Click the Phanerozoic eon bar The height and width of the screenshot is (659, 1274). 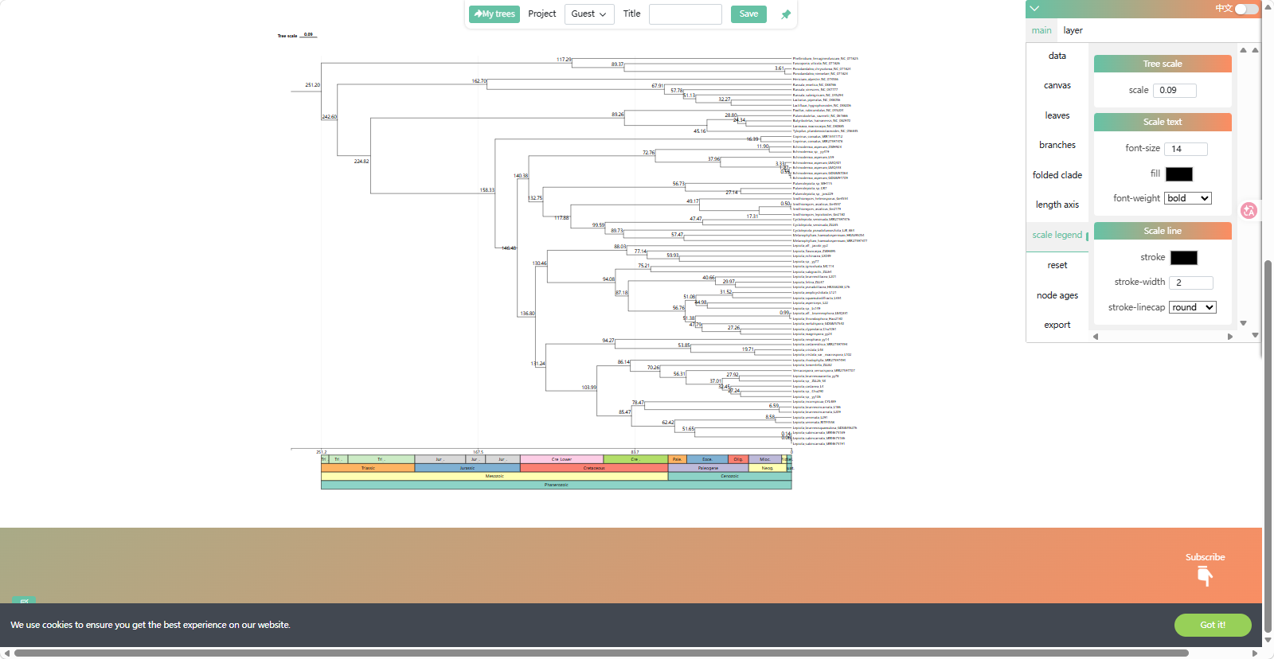(x=557, y=485)
